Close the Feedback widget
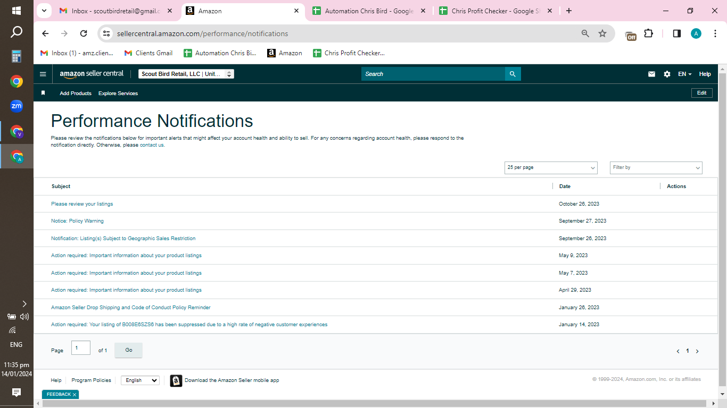Image resolution: width=727 pixels, height=408 pixels. [75, 395]
